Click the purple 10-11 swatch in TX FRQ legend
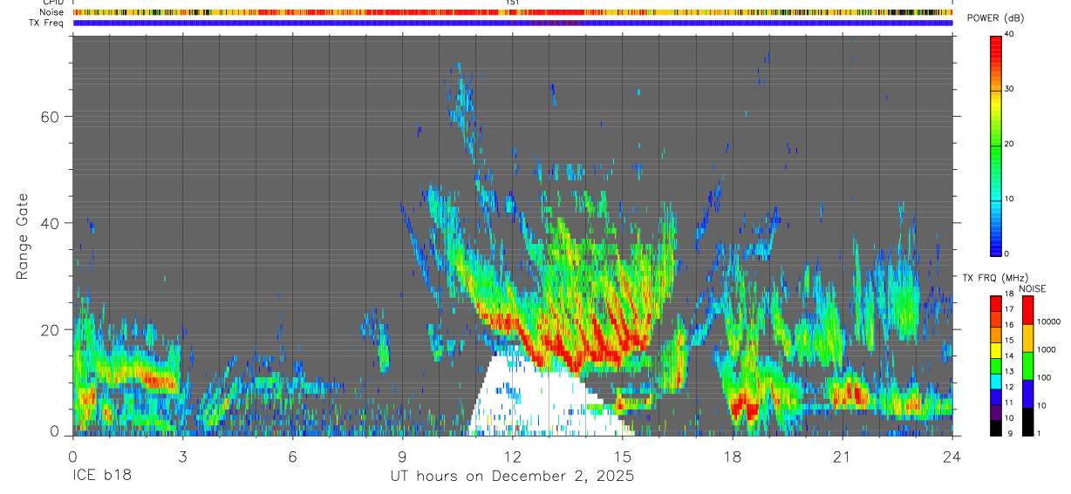Screen dimensions: 1071x494 click(996, 412)
